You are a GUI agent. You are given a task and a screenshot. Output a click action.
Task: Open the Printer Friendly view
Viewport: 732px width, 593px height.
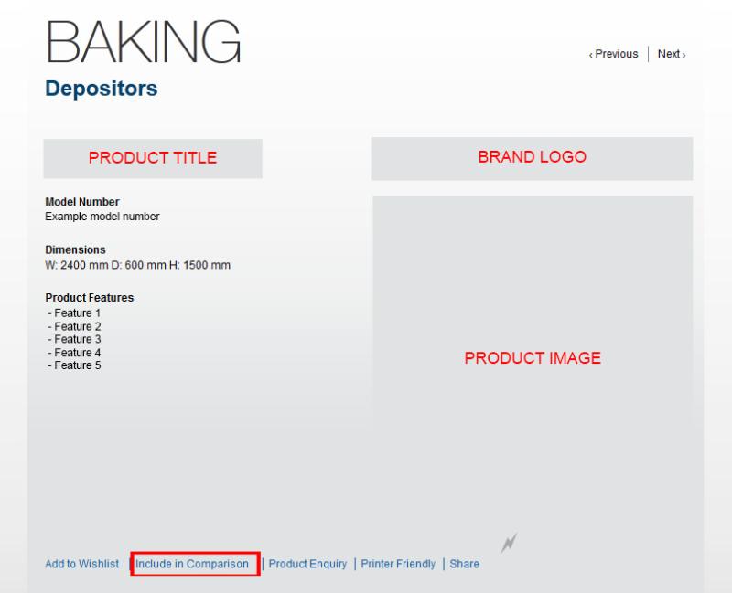point(398,564)
